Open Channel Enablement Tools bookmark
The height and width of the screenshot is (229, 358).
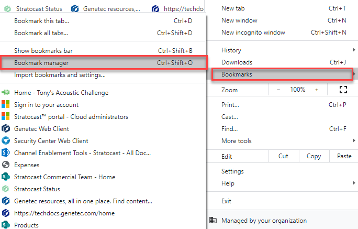(x=103, y=153)
